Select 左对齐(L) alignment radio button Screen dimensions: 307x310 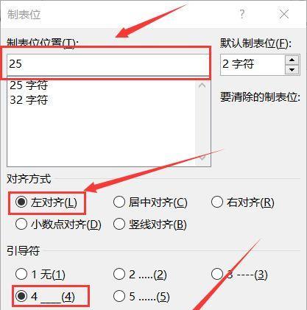coord(46,202)
